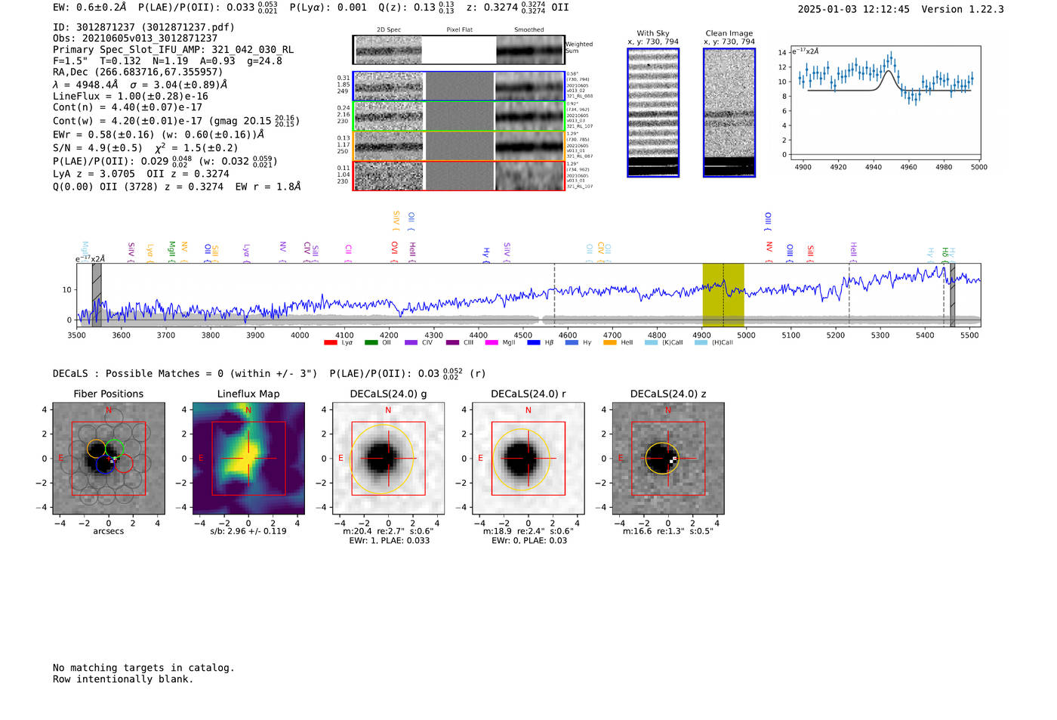Click the orange HeII legend swatch
Screen dimensions: 1057x720
click(610, 343)
